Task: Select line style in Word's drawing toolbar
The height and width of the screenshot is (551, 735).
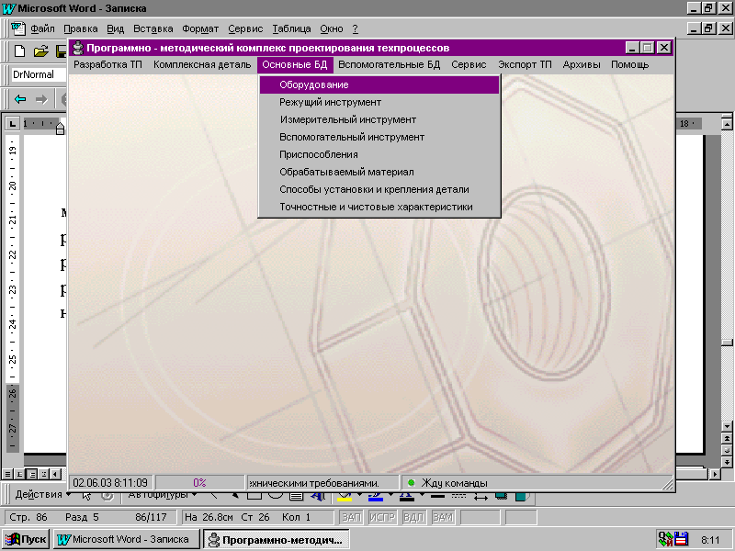Action: 438,496
